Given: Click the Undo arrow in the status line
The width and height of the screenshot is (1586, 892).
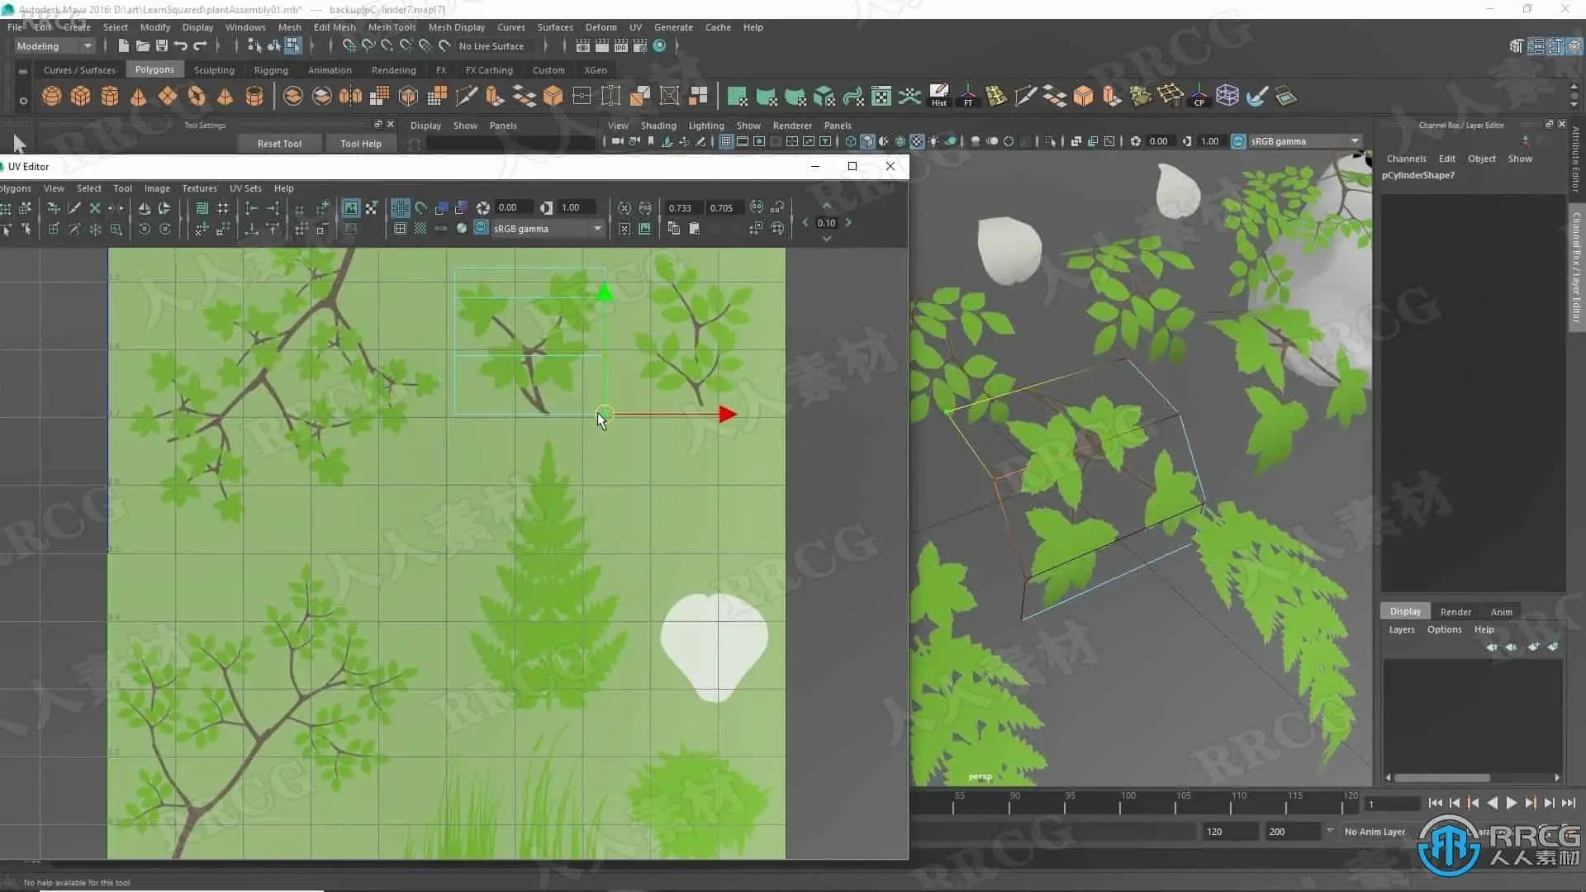Looking at the screenshot, I should click(x=181, y=46).
